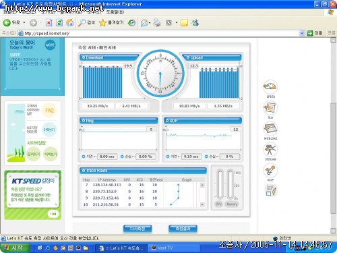Go to the Home page icon
337x253 pixels.
click(70, 22)
